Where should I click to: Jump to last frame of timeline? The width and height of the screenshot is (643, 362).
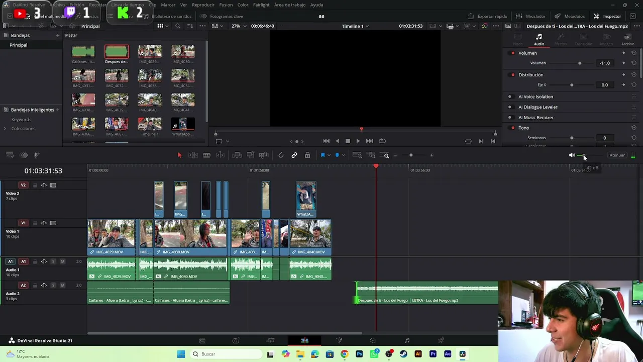pos(369,141)
